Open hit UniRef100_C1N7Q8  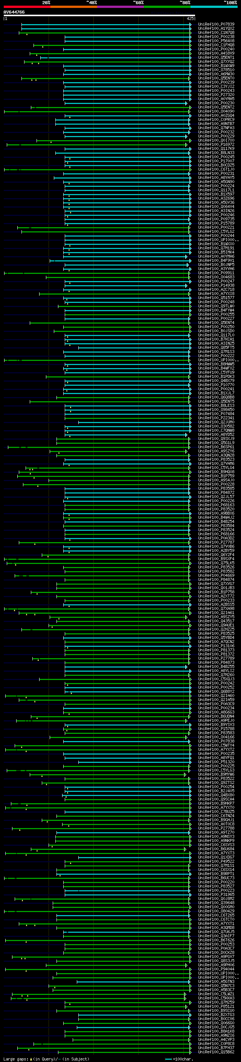[x=216, y=33]
